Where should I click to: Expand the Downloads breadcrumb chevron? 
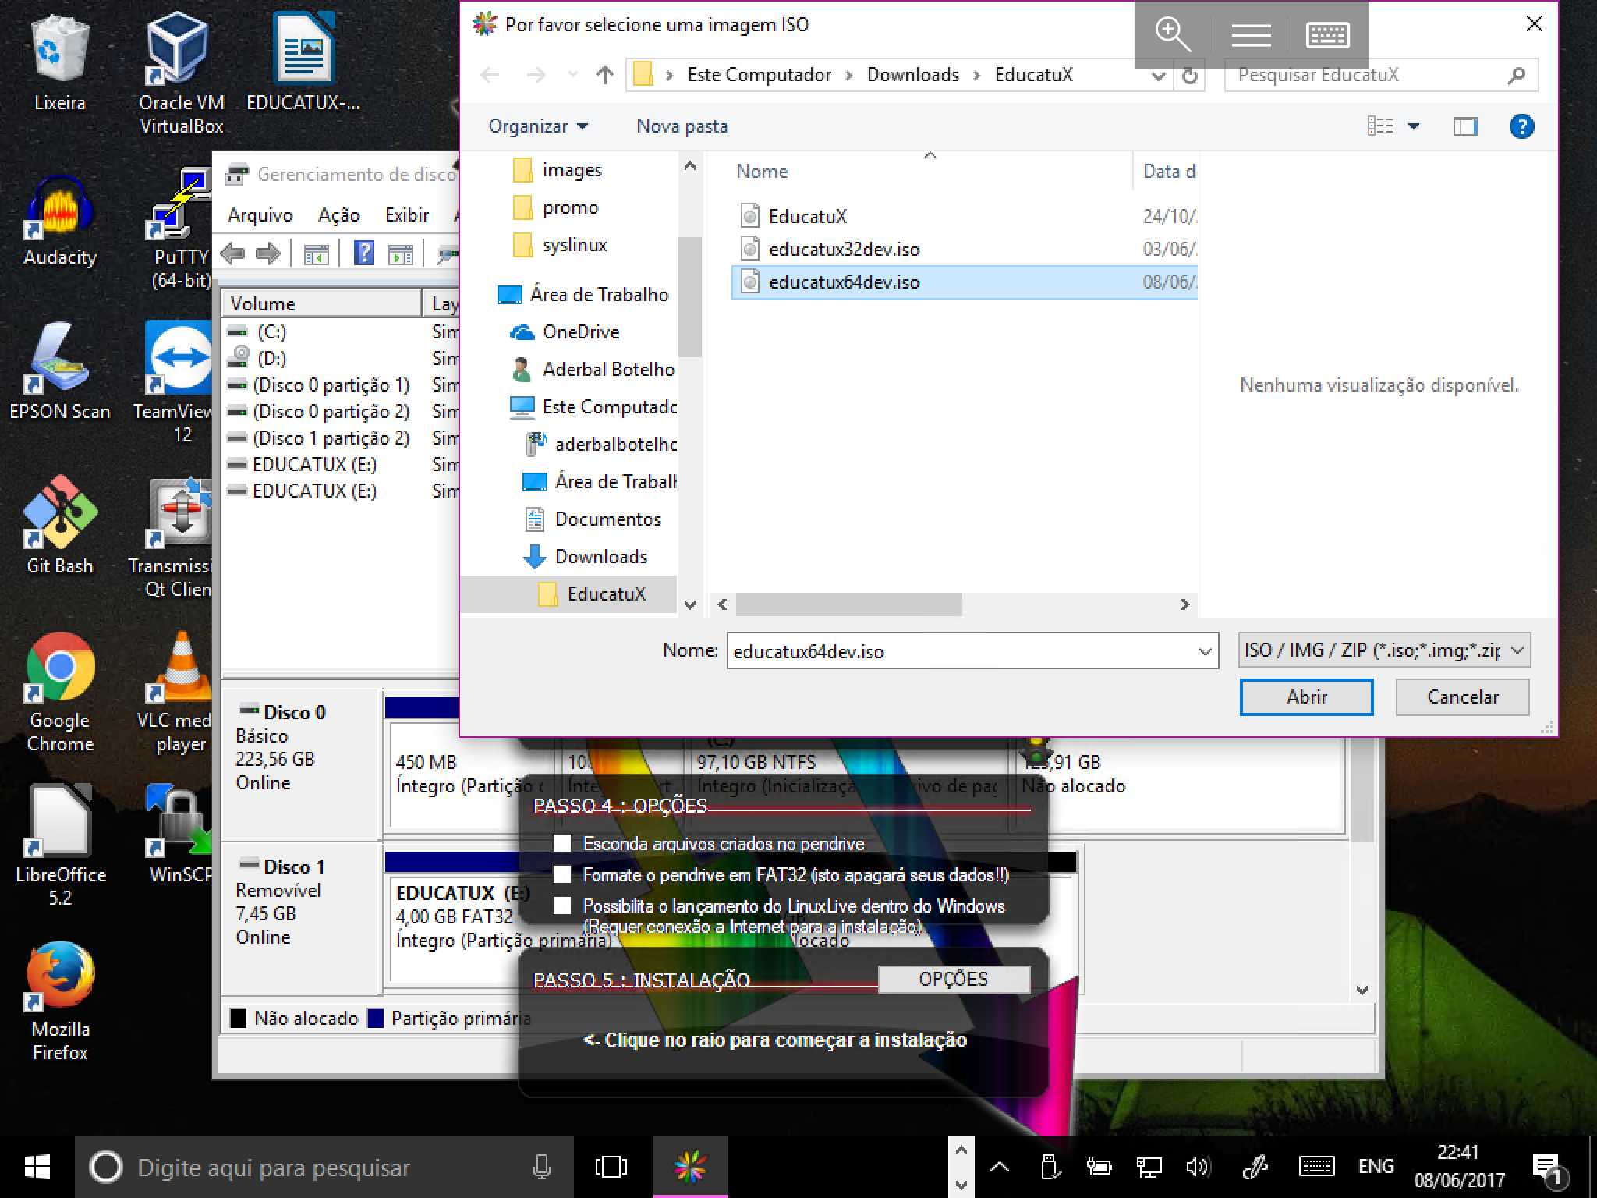pyautogui.click(x=976, y=76)
